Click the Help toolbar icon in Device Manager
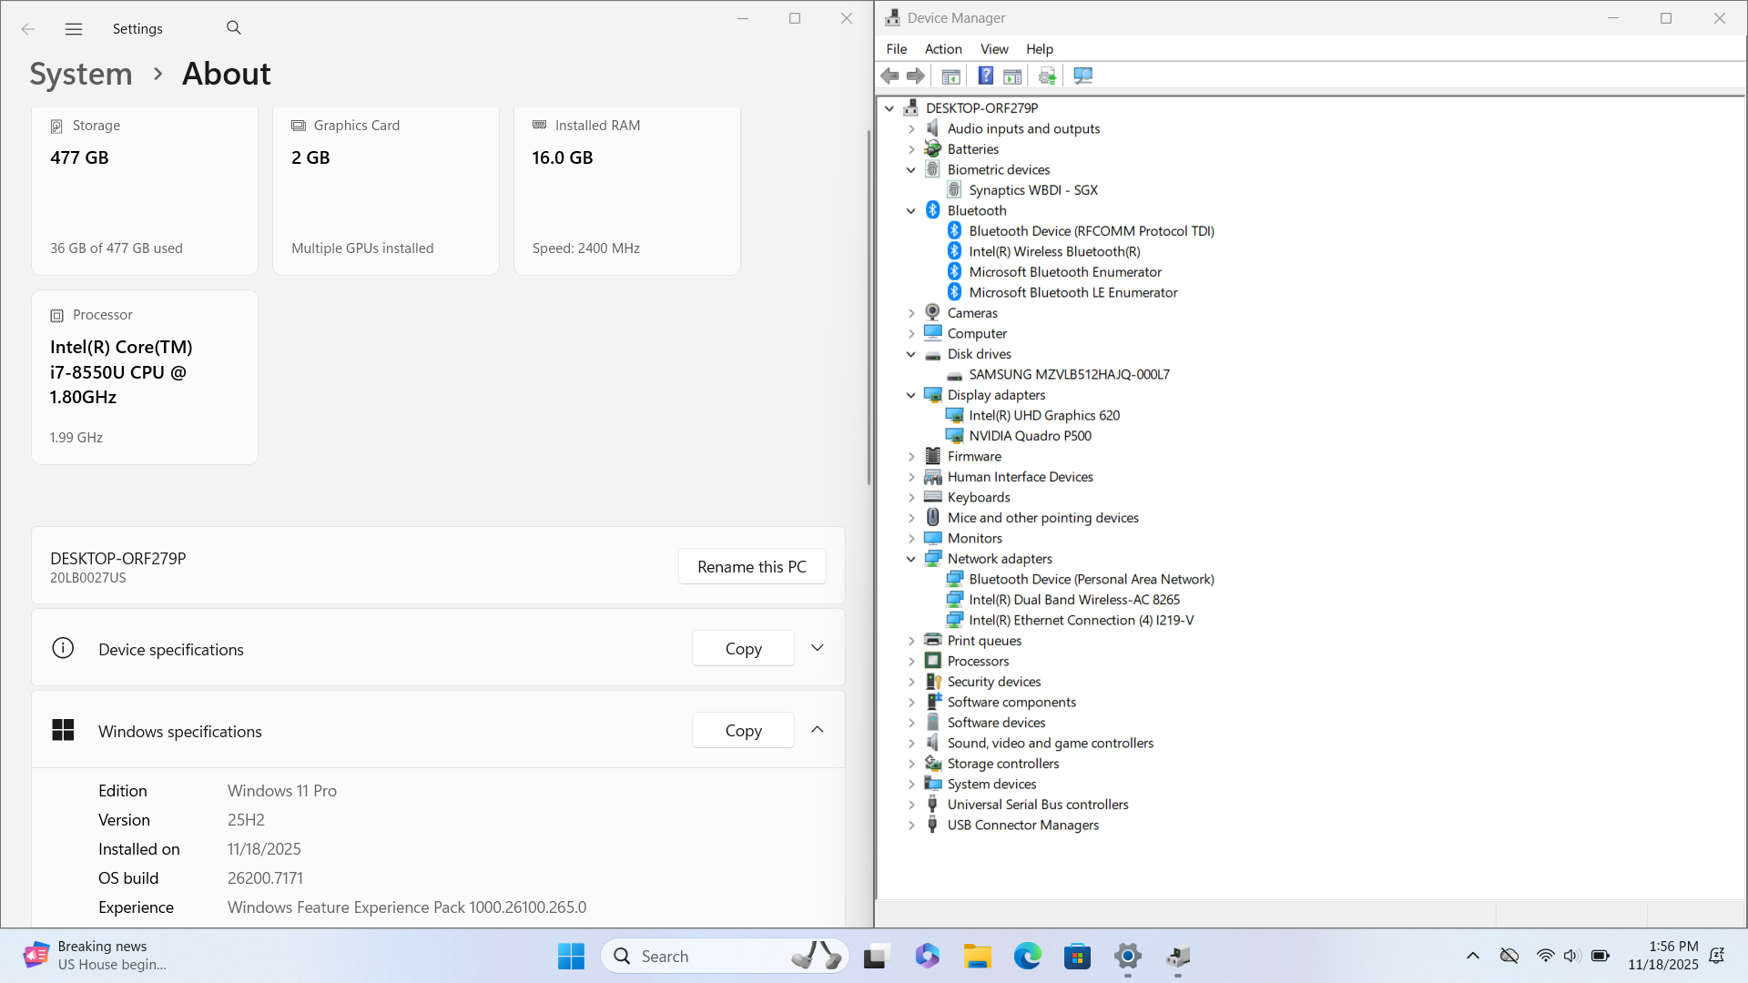The height and width of the screenshot is (983, 1748). tap(985, 76)
